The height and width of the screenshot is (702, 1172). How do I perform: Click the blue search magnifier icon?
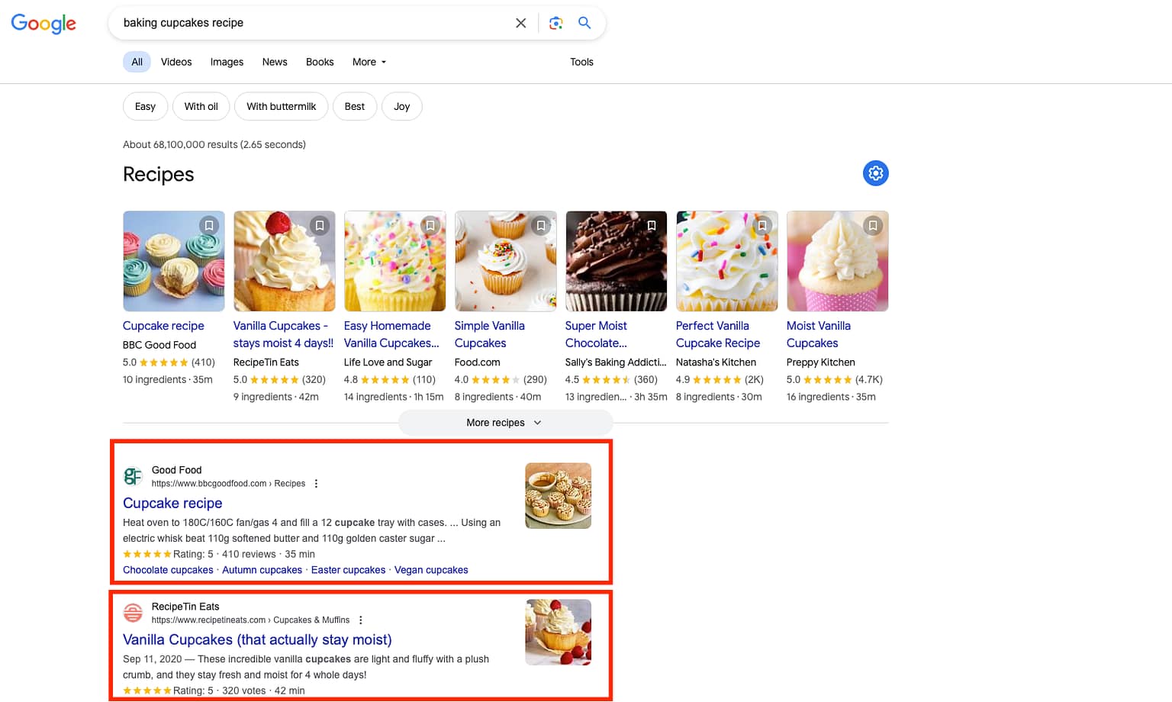[x=584, y=23]
